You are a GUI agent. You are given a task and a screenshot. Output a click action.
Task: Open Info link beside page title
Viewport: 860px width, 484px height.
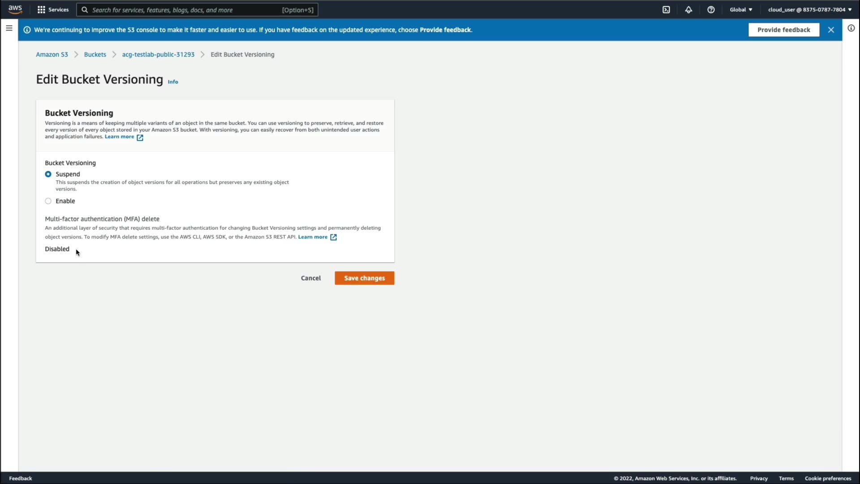(173, 82)
